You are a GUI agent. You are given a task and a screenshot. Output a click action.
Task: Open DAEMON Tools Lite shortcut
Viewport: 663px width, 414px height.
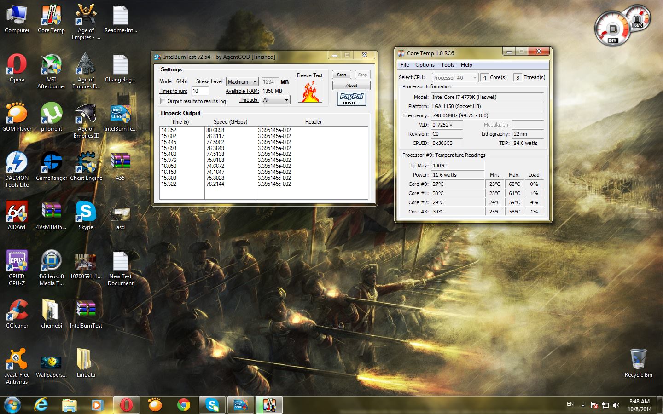(17, 163)
